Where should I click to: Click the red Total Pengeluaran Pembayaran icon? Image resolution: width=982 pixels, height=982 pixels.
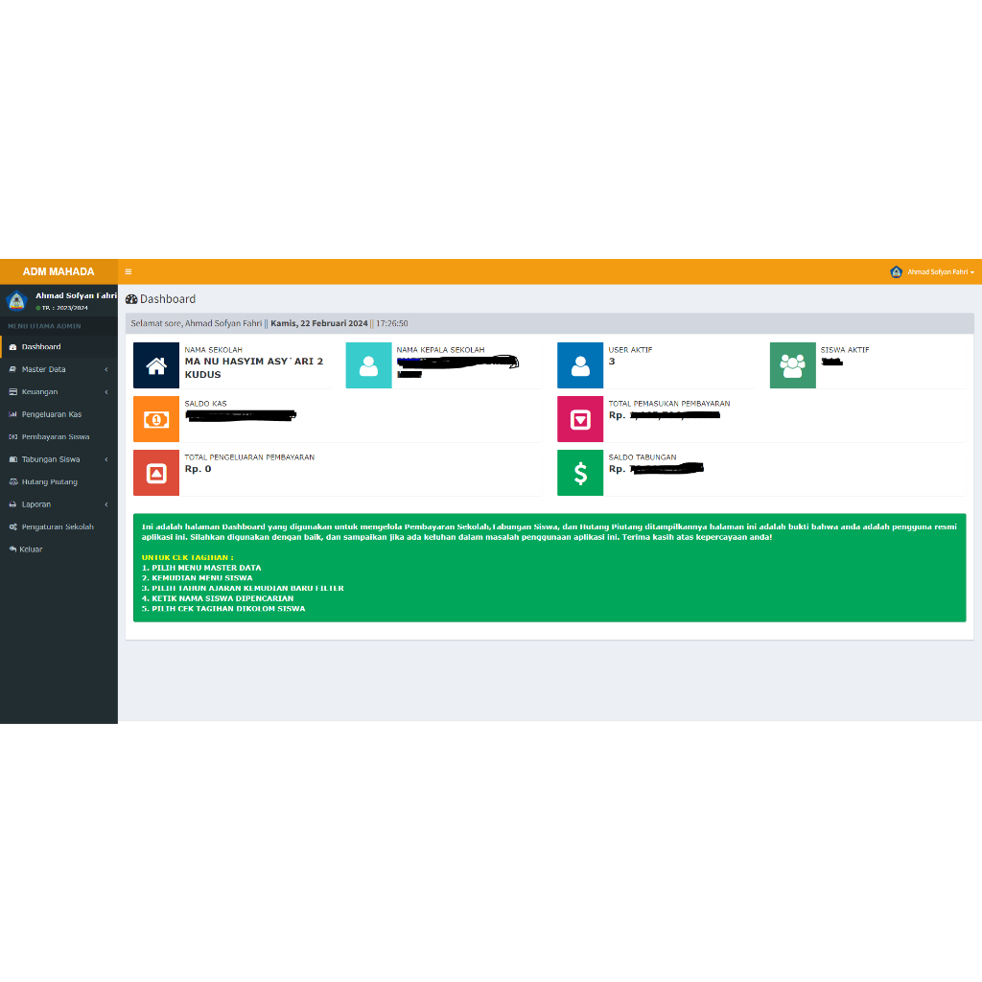pyautogui.click(x=156, y=473)
